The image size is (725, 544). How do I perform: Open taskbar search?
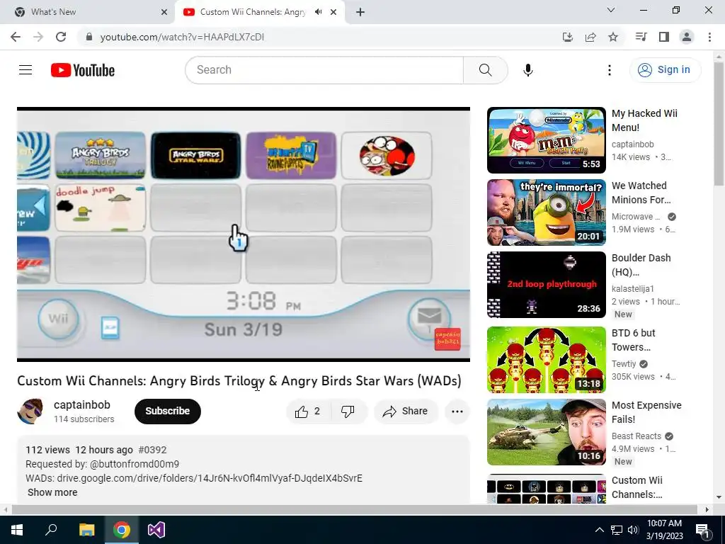click(51, 530)
